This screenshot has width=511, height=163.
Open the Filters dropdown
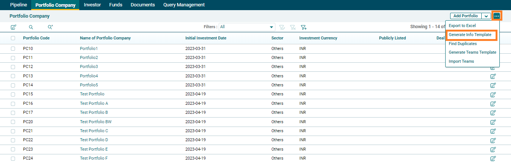(x=247, y=27)
